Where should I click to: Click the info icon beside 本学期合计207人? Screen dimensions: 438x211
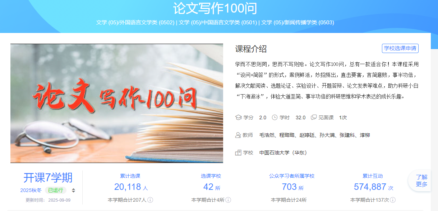(x=150, y=200)
